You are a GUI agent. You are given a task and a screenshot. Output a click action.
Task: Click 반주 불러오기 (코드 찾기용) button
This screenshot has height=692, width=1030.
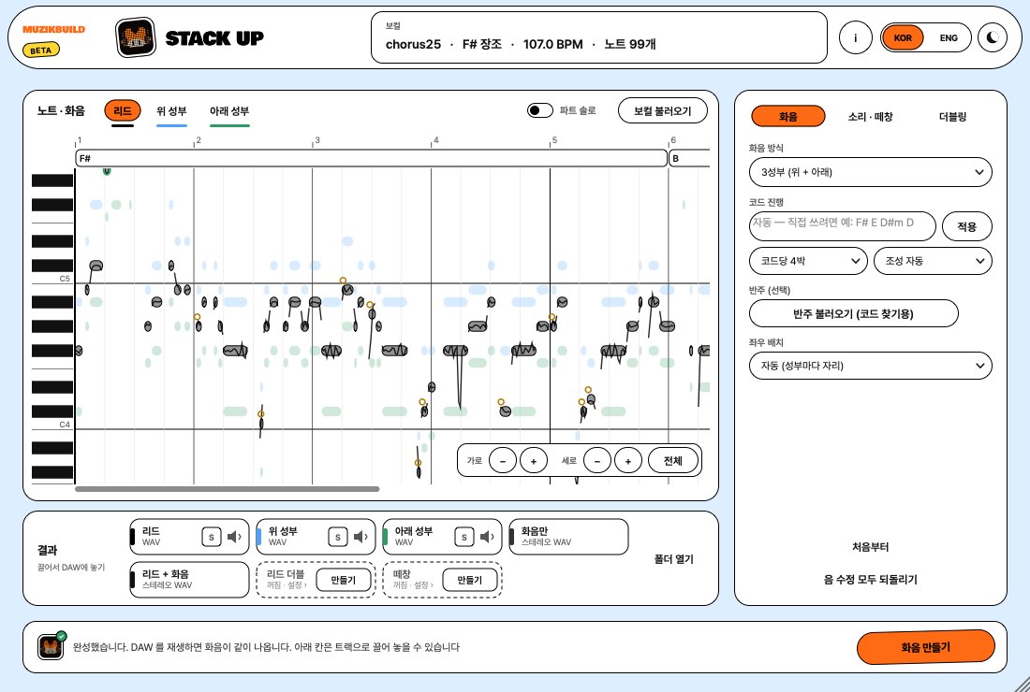tap(853, 313)
